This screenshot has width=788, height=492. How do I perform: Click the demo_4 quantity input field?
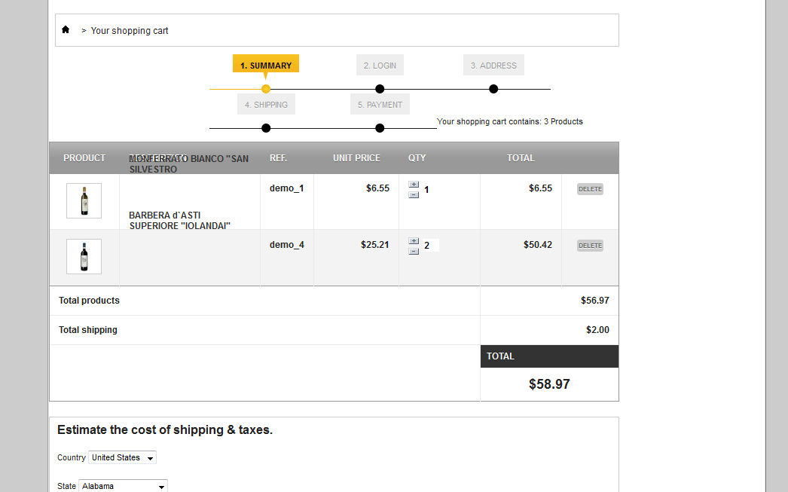[x=430, y=246]
